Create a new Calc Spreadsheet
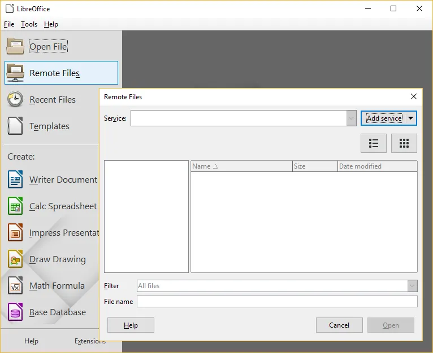This screenshot has width=433, height=353. 63,206
